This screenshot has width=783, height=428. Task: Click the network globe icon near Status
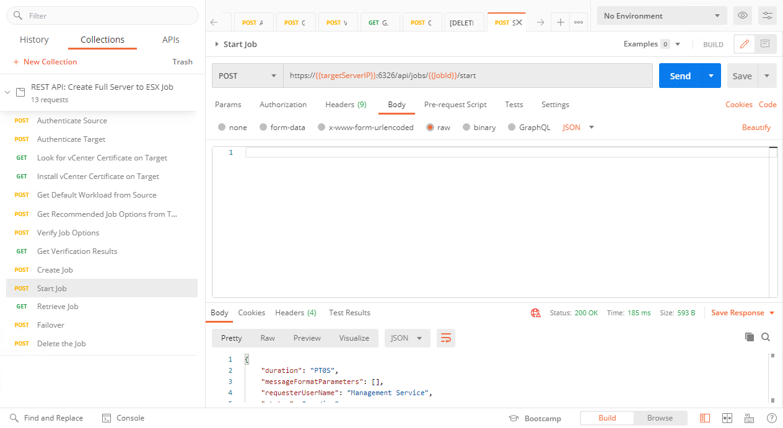(x=536, y=313)
